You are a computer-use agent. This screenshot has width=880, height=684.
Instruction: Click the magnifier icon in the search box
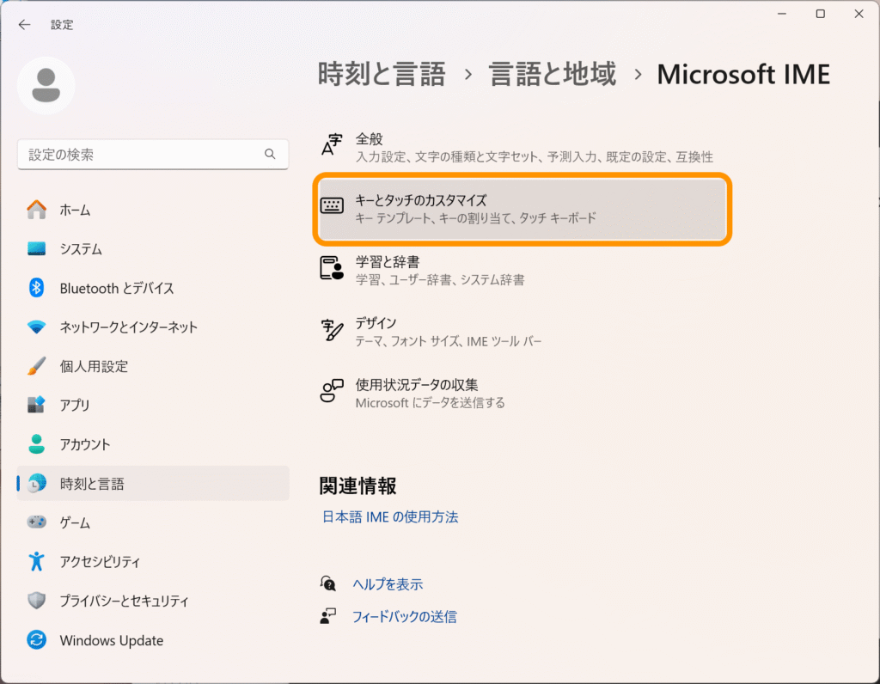(x=270, y=155)
